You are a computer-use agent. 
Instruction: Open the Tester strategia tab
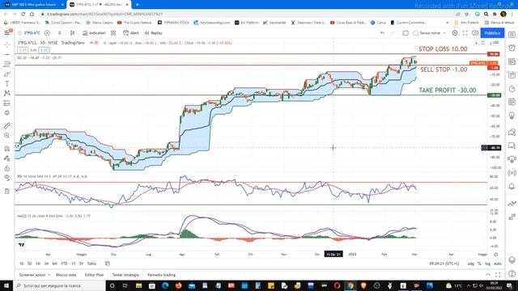(125, 275)
